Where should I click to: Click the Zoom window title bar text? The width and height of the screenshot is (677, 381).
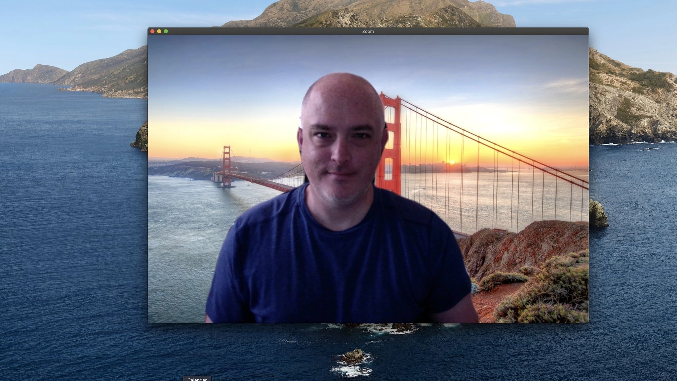click(368, 31)
